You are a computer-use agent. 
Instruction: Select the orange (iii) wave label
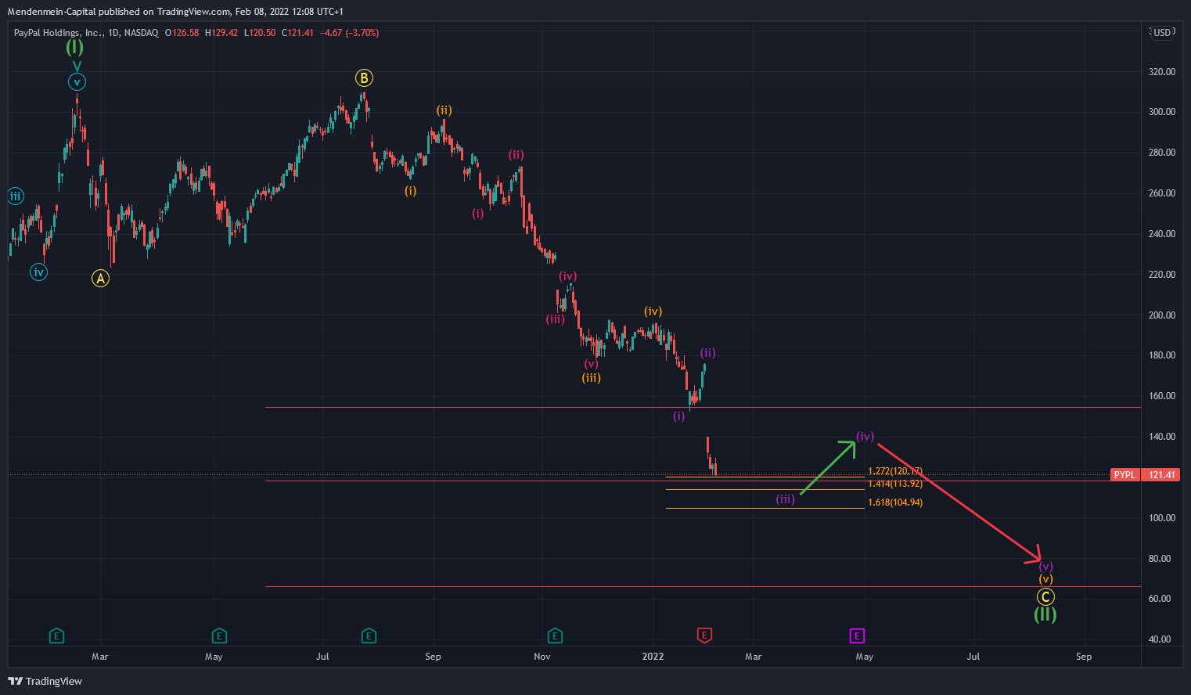[x=592, y=378]
